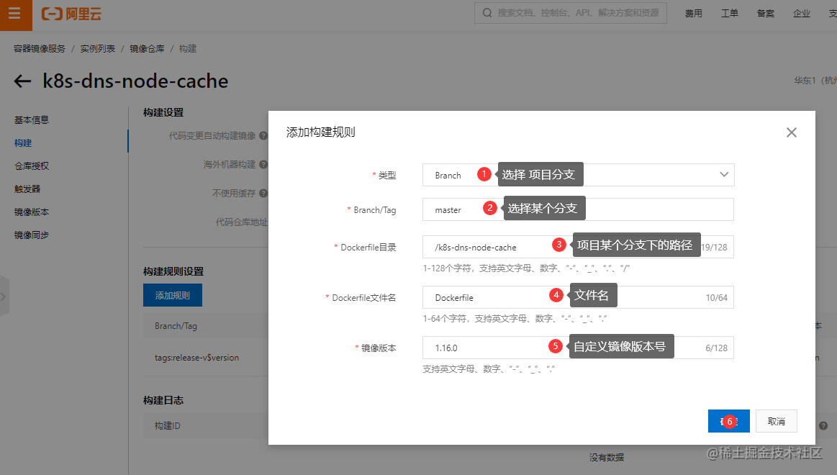Click the Alibaba Cloud logo
The width and height of the screenshot is (837, 475).
(71, 14)
